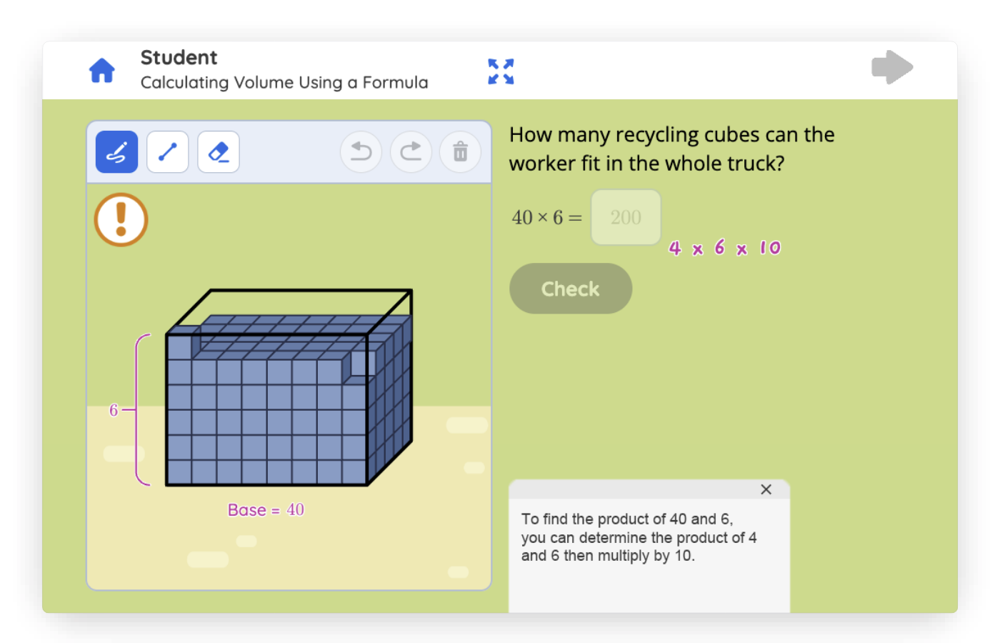This screenshot has height=643, width=1000.
Task: Click the hint text about product of 40 and 6
Action: pos(639,537)
